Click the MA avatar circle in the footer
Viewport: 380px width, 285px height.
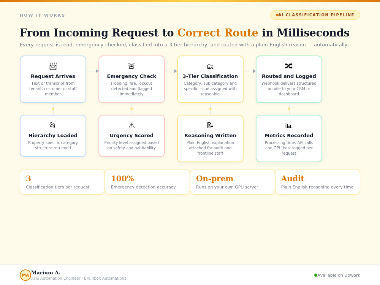pyautogui.click(x=25, y=275)
